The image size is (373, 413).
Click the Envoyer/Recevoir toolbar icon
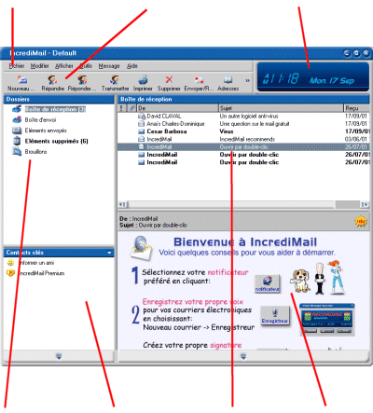click(x=199, y=80)
